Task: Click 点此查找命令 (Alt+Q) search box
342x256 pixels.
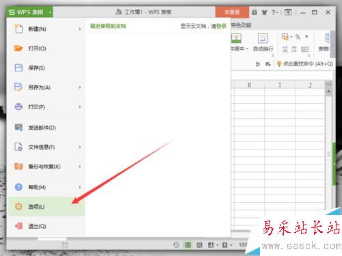Action: point(308,63)
